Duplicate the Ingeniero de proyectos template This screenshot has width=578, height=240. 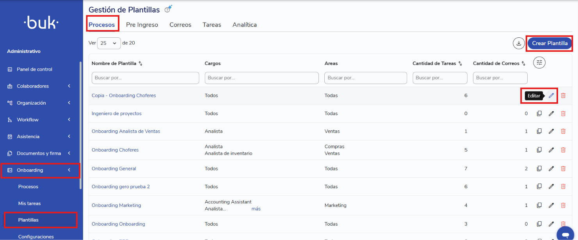539,114
